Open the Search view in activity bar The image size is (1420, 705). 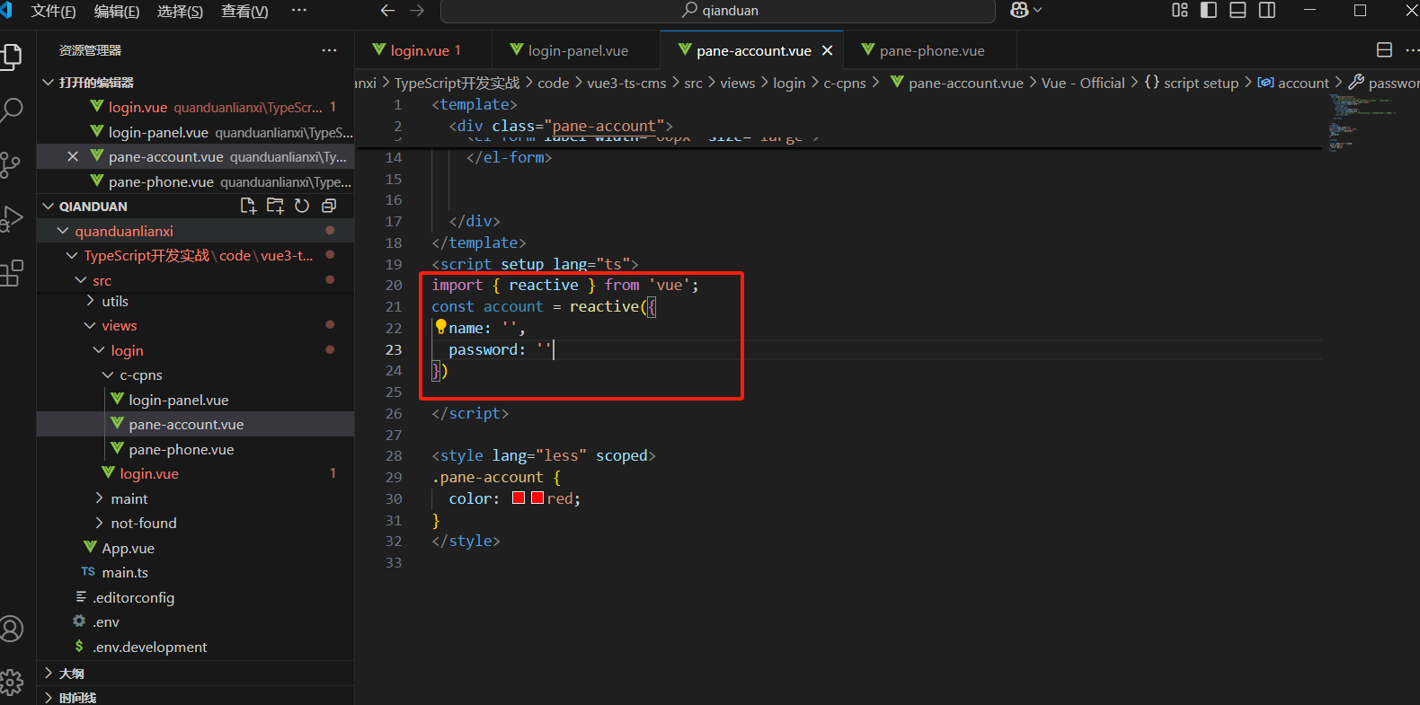[x=12, y=110]
